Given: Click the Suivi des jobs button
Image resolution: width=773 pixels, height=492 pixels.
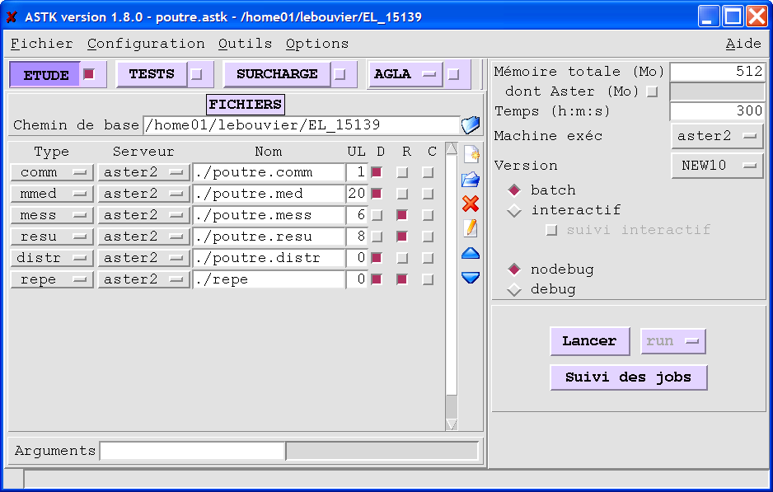Looking at the screenshot, I should tap(629, 377).
